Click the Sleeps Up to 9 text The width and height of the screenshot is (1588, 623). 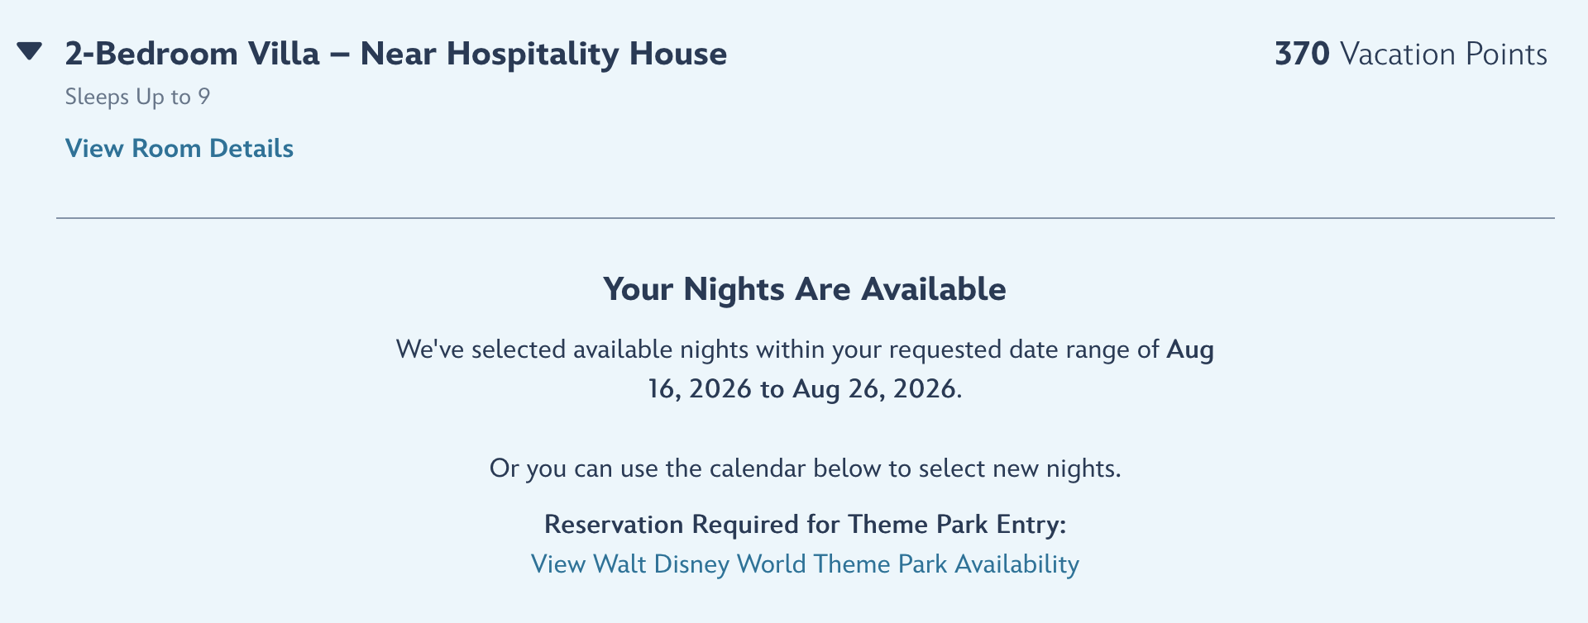(x=137, y=97)
